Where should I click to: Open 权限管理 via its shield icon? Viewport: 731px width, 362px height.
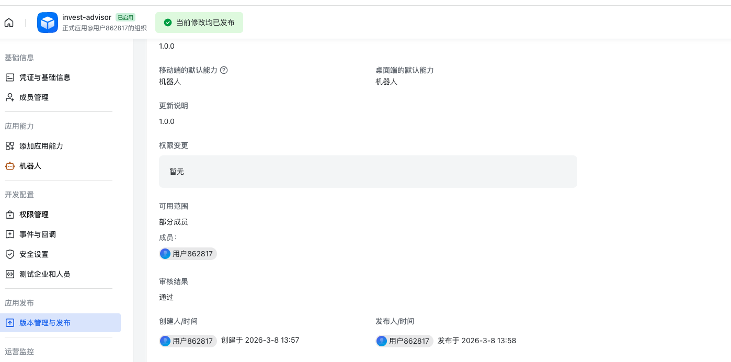click(x=9, y=214)
